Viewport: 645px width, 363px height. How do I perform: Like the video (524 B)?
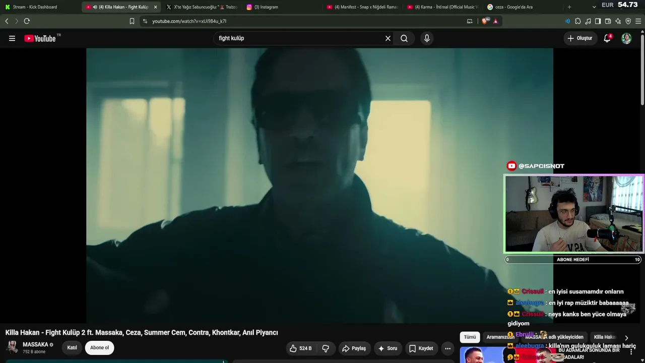tap(300, 348)
